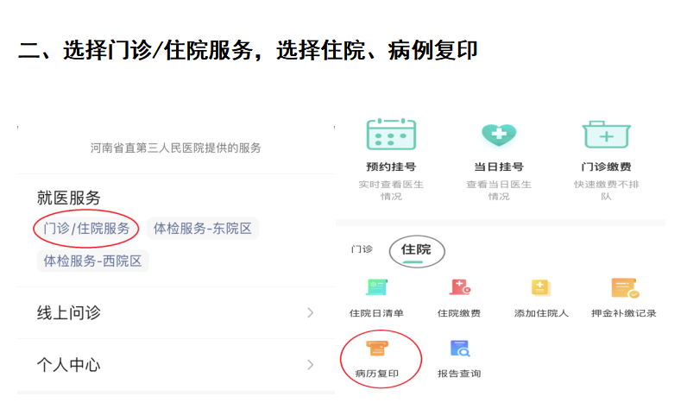Switch to the 门诊 tab
Viewport: 687px width, 409px height.
(362, 249)
